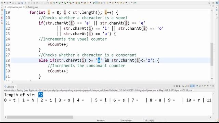Click on cCount++; at line 30
The height and width of the screenshot is (123, 219).
point(58,71)
